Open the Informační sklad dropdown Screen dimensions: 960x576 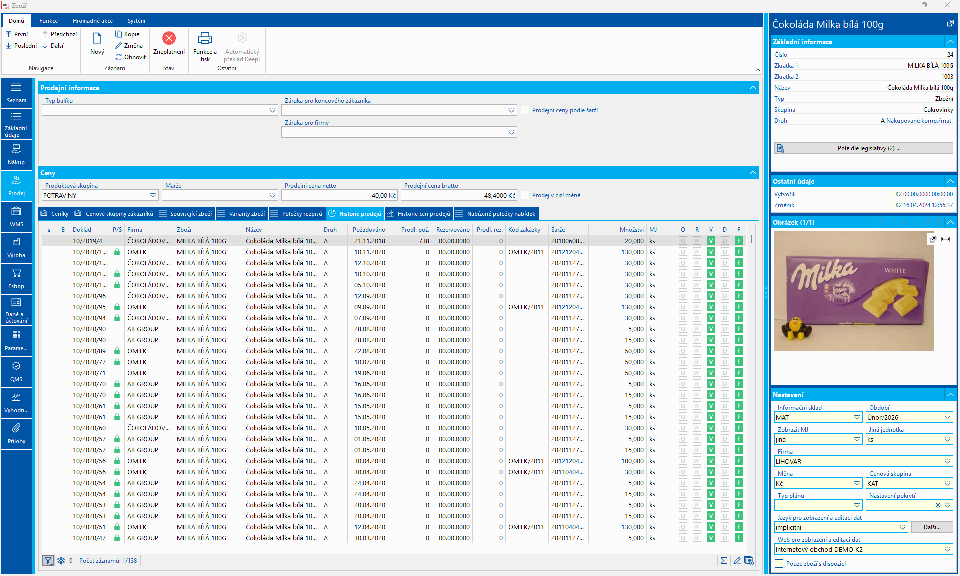857,417
